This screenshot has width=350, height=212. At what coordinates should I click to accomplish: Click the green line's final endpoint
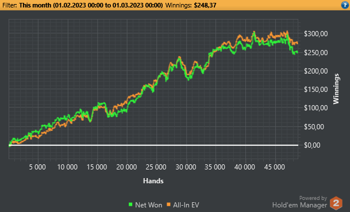coord(297,52)
